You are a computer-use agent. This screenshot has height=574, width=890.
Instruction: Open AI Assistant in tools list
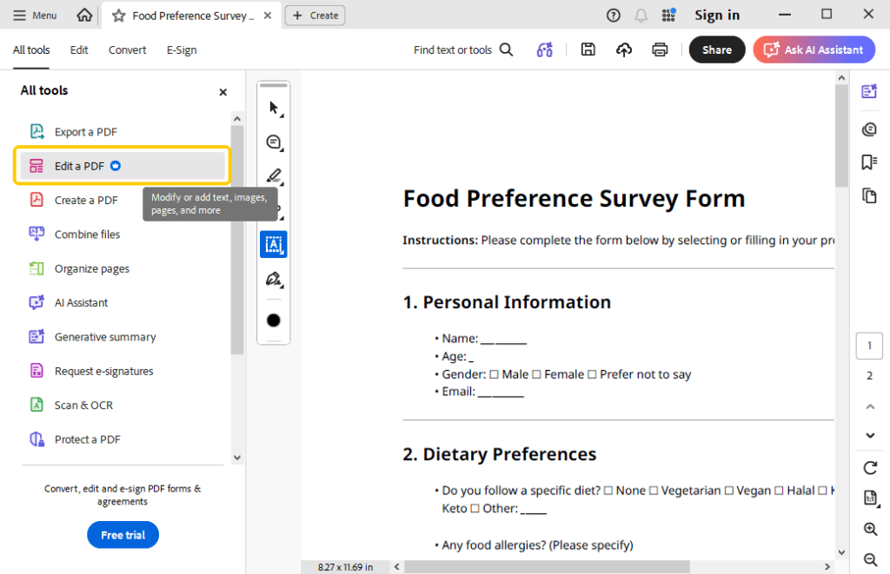[122, 302]
